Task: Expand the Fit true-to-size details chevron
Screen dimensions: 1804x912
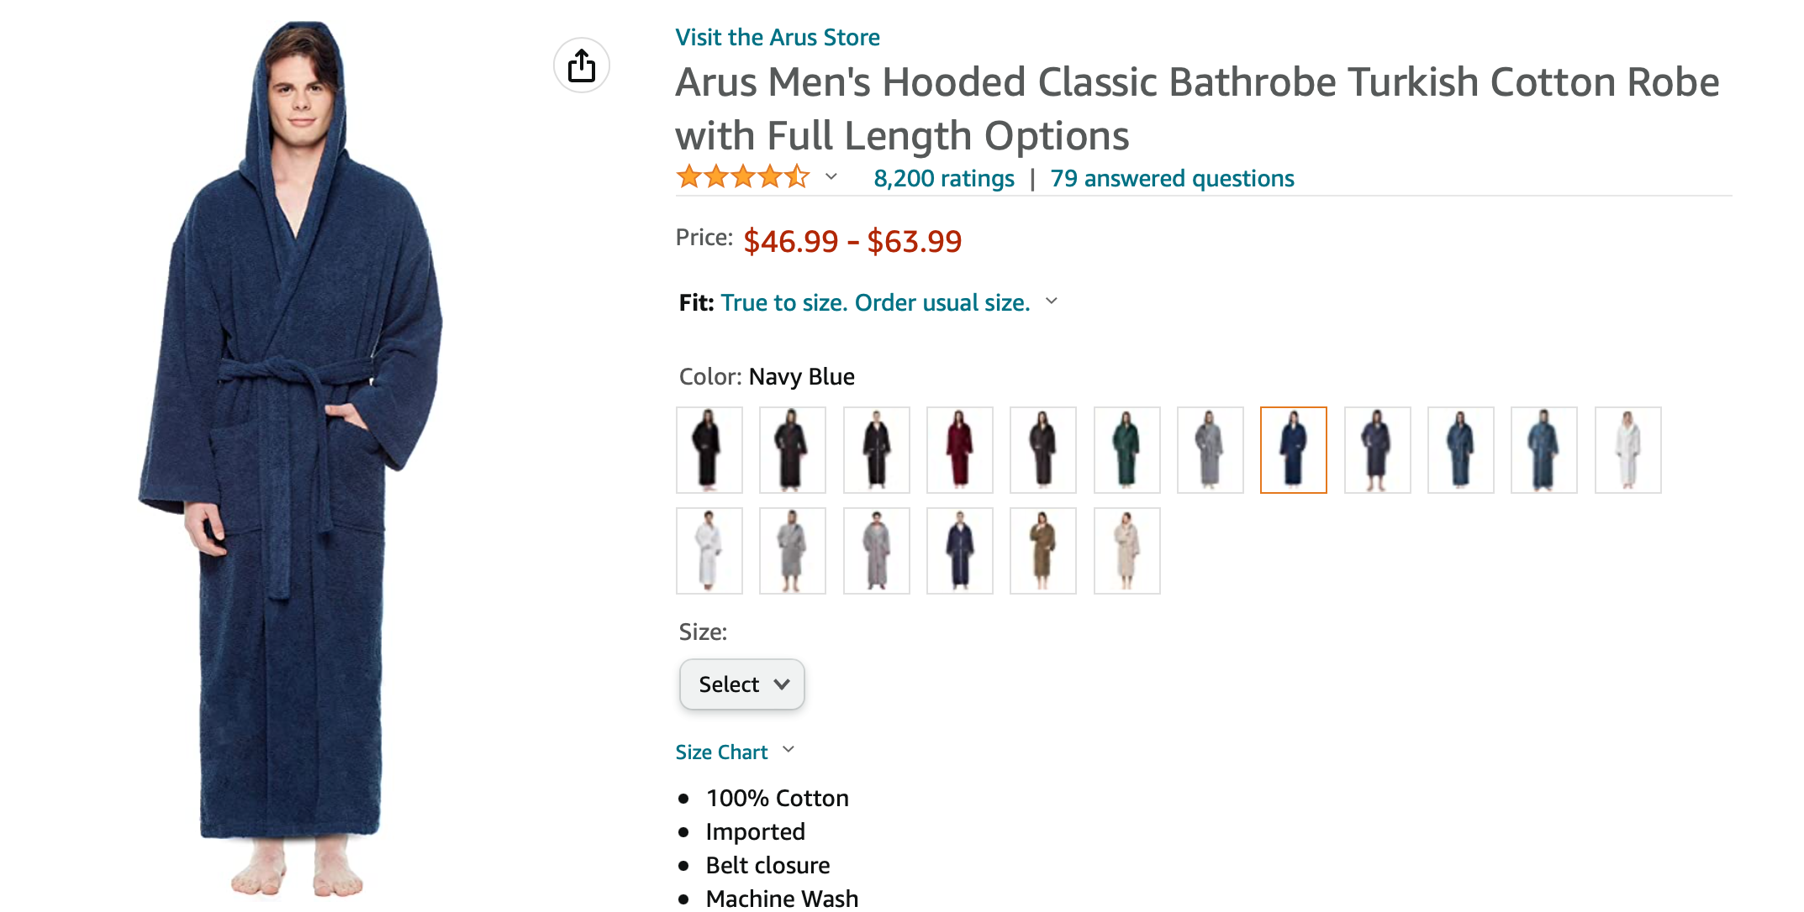Action: pyautogui.click(x=1052, y=301)
